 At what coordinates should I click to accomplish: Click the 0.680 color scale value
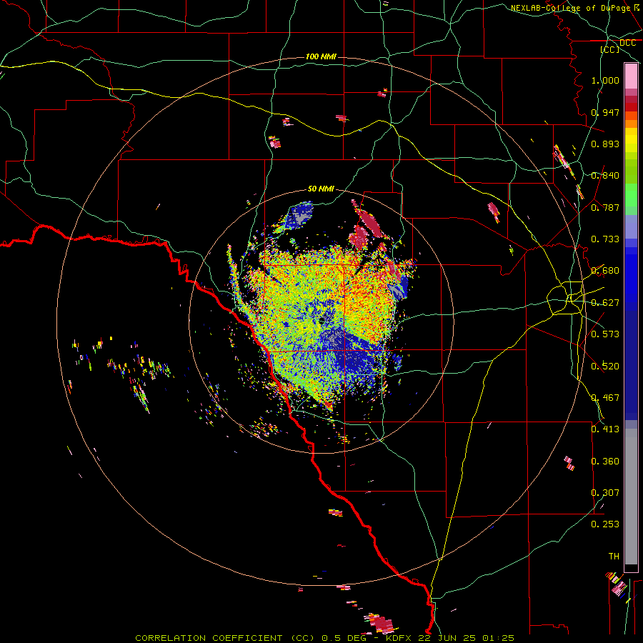click(x=605, y=271)
